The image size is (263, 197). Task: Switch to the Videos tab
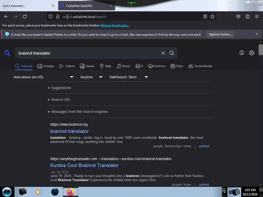click(67, 66)
